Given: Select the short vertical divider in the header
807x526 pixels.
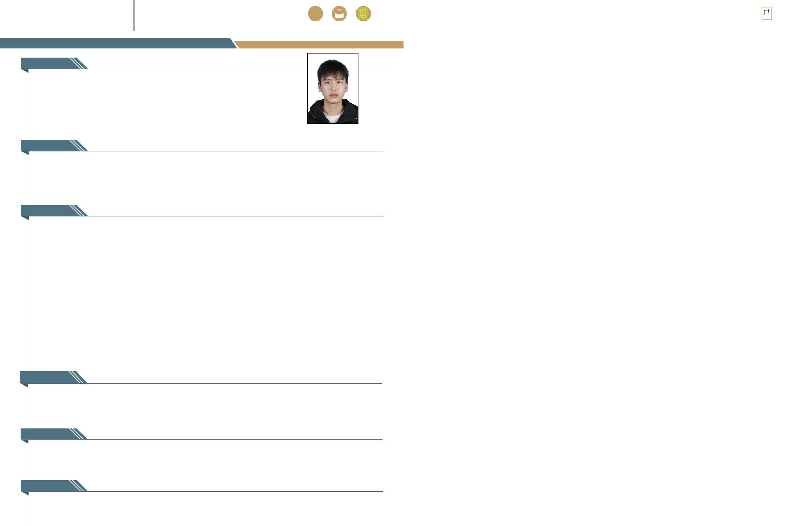Looking at the screenshot, I should [134, 16].
